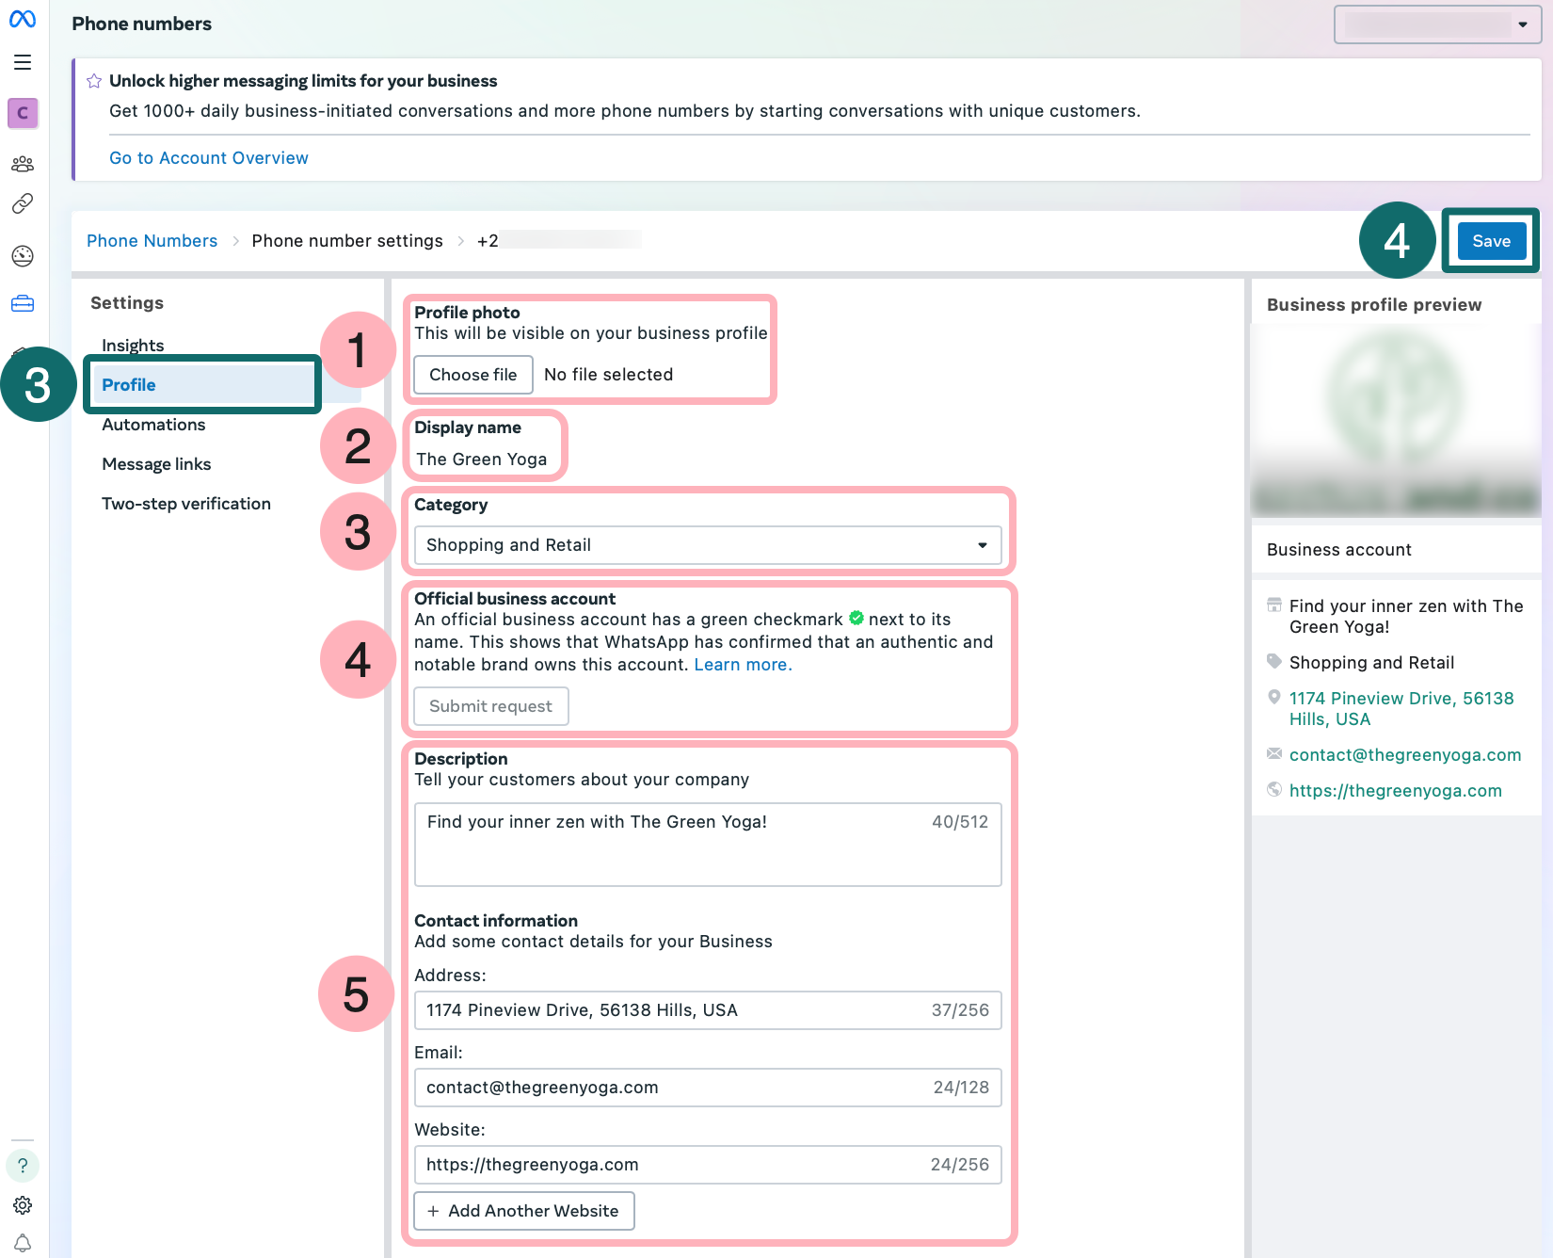The width and height of the screenshot is (1553, 1258).
Task: Open the people group icon in sidebar
Action: [23, 164]
